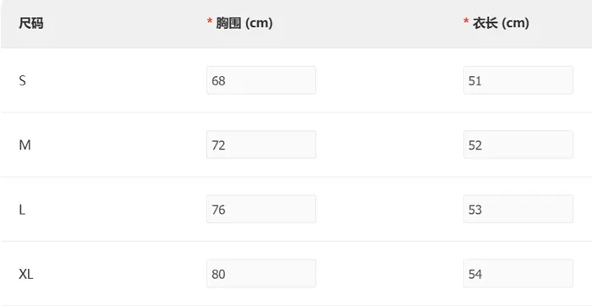592x306 pixels.
Task: Click the 衣长 column header label
Action: (485, 23)
